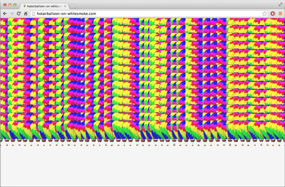285x187 pixels.
Task: Open the Chrome hamburger menu
Action: pos(280,13)
